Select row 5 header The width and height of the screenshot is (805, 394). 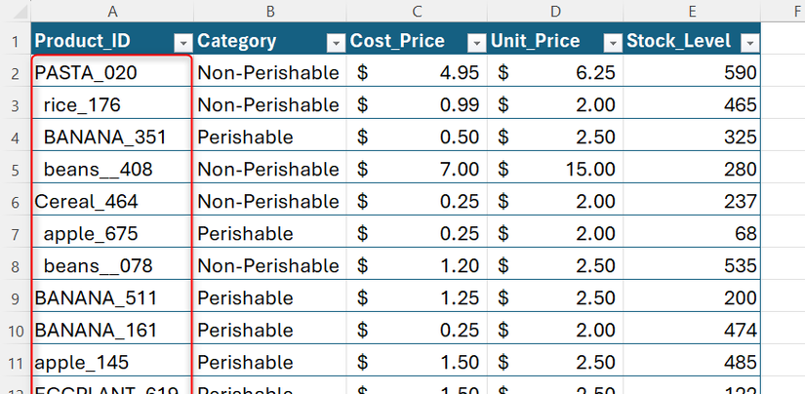click(15, 170)
